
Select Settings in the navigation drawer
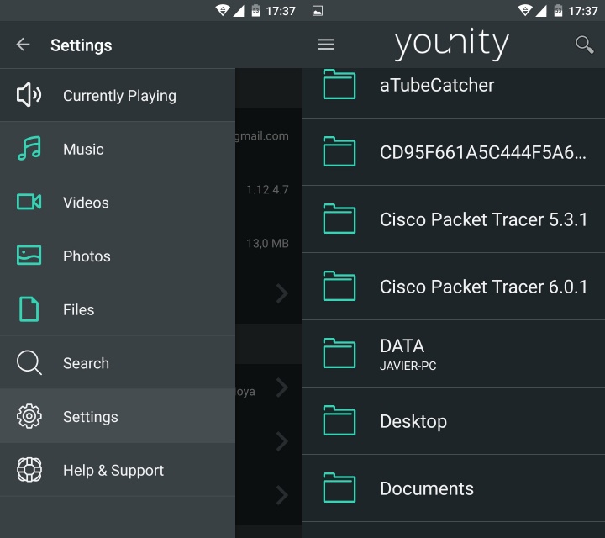pos(118,416)
